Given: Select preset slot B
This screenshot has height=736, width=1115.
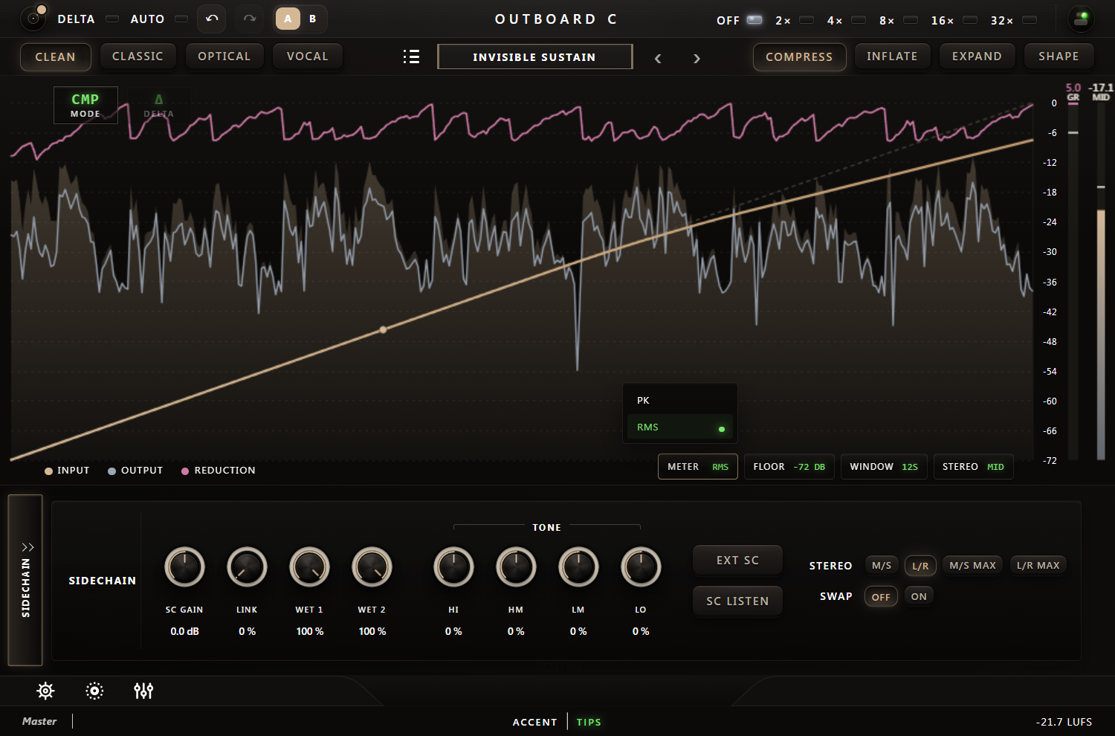Looking at the screenshot, I should click(x=313, y=19).
